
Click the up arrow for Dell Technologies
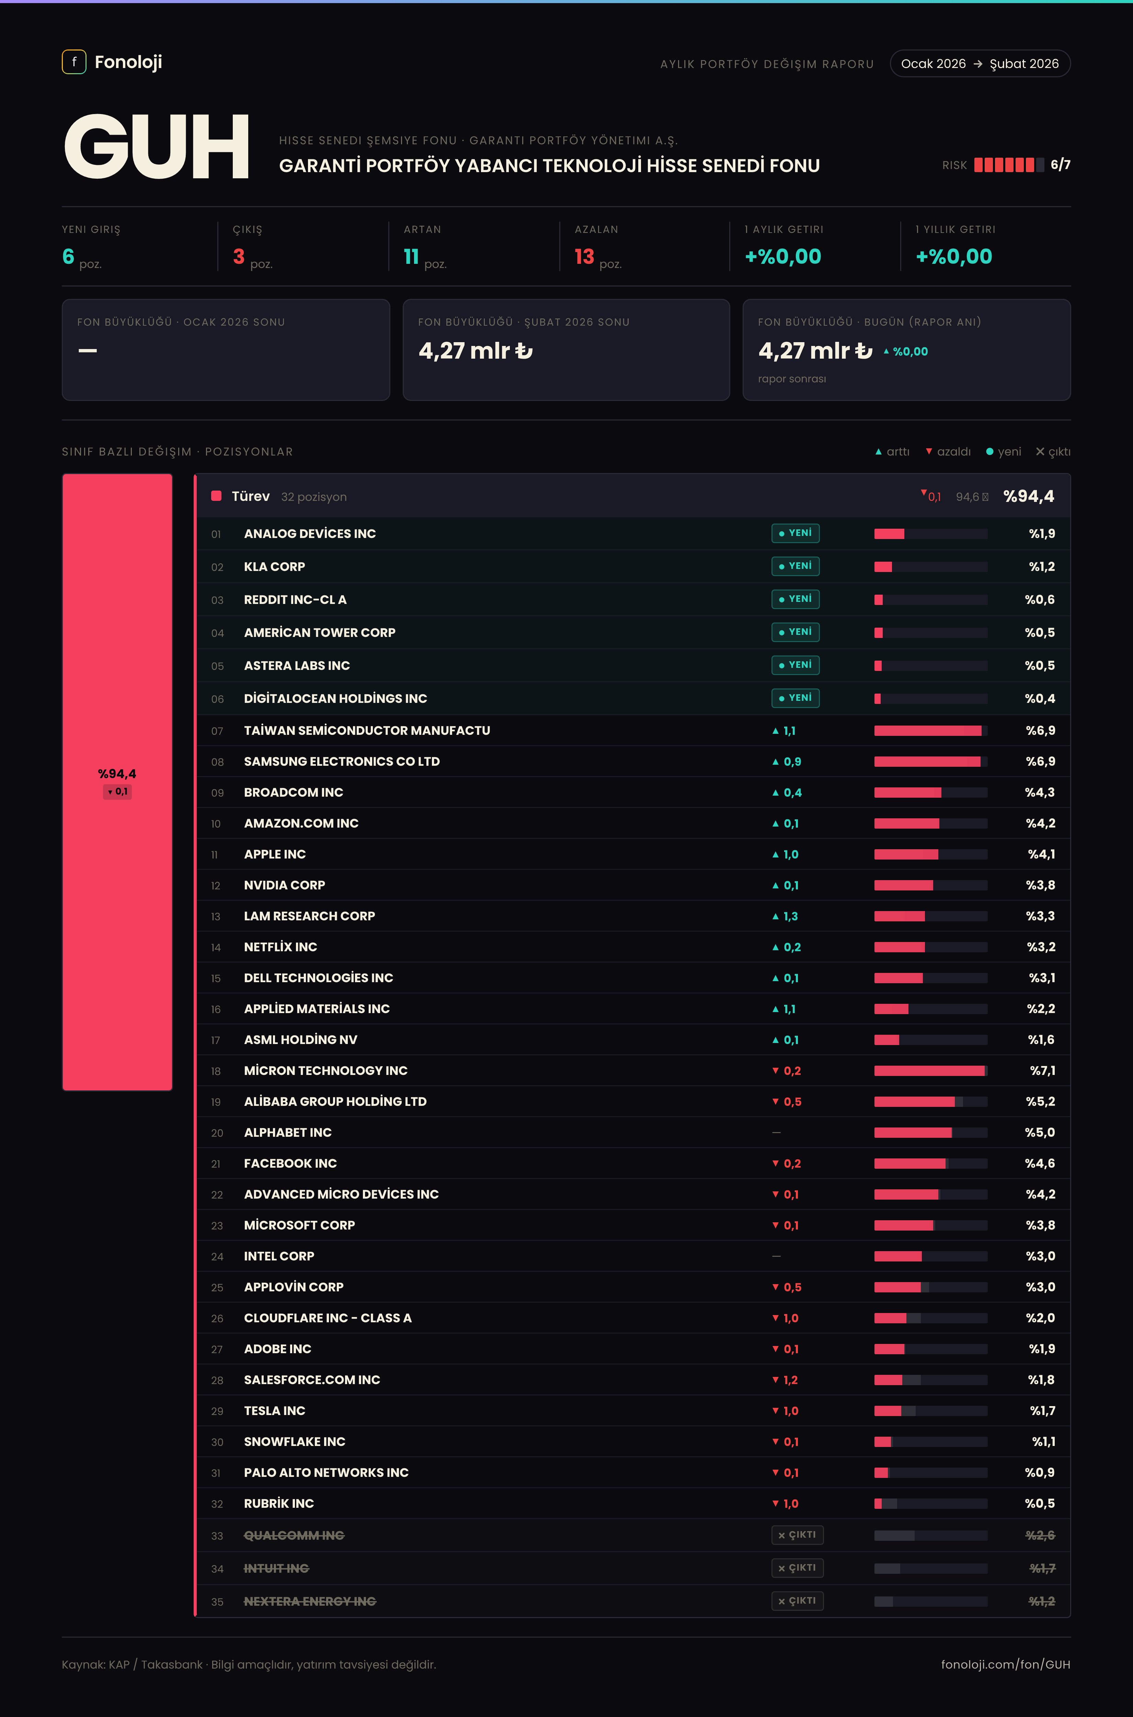(775, 978)
